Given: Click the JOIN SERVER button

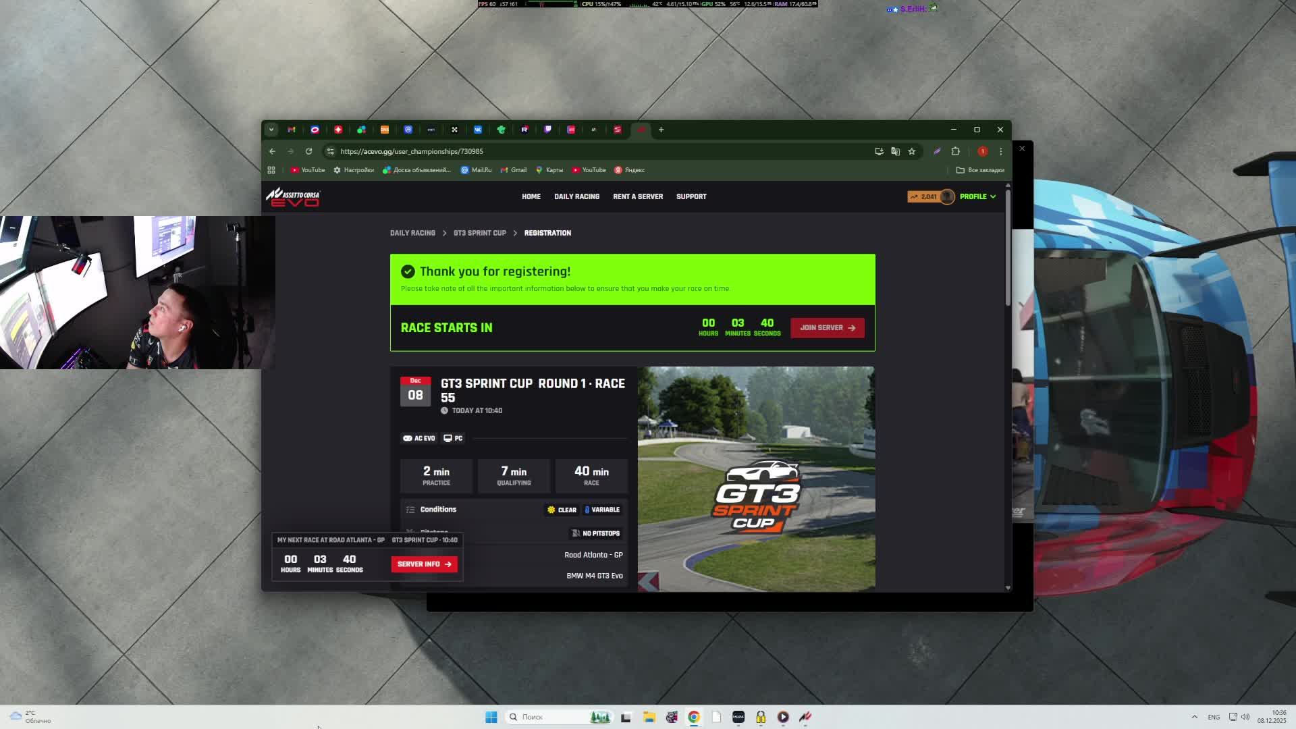Looking at the screenshot, I should pos(827,327).
